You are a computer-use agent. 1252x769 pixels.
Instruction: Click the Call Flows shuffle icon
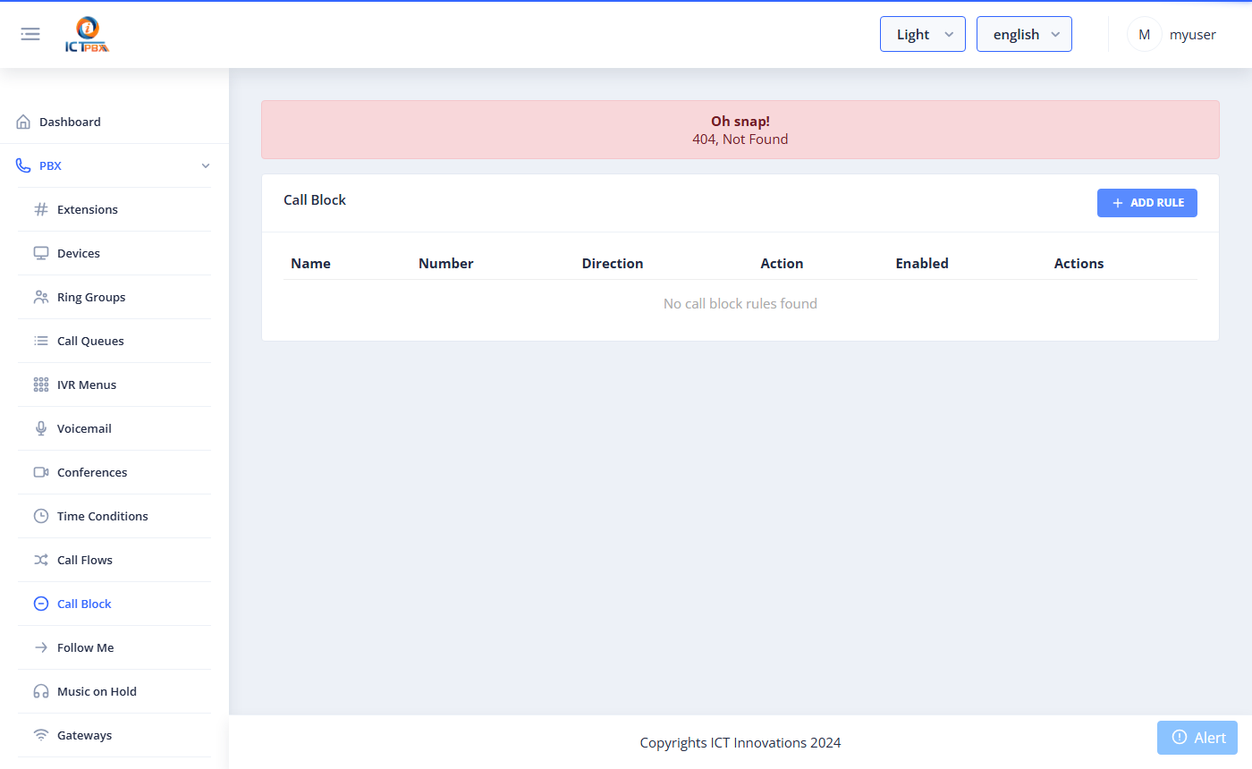click(x=41, y=560)
